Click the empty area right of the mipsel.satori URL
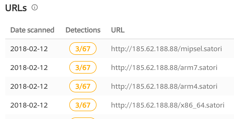Image resolution: width=234 pixels, height=119 pixels. 228,49
